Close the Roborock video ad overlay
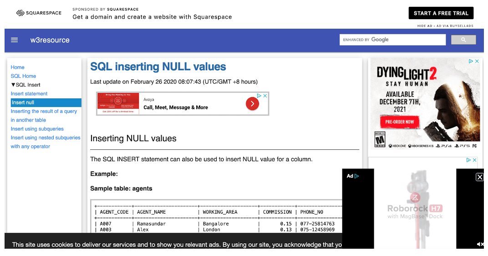The height and width of the screenshot is (256, 488). (480, 177)
